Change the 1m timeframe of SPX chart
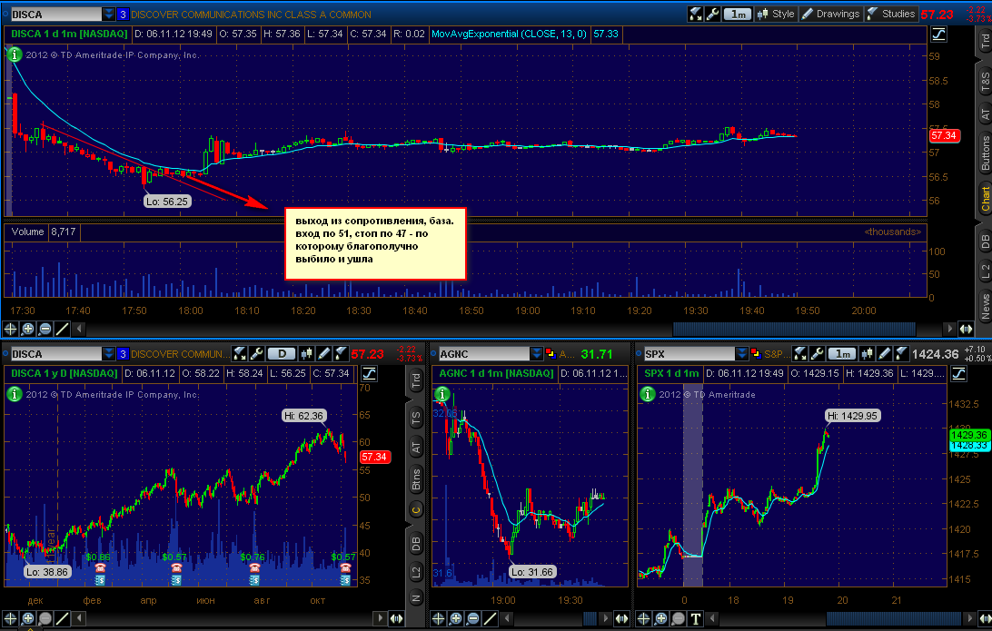 [842, 354]
